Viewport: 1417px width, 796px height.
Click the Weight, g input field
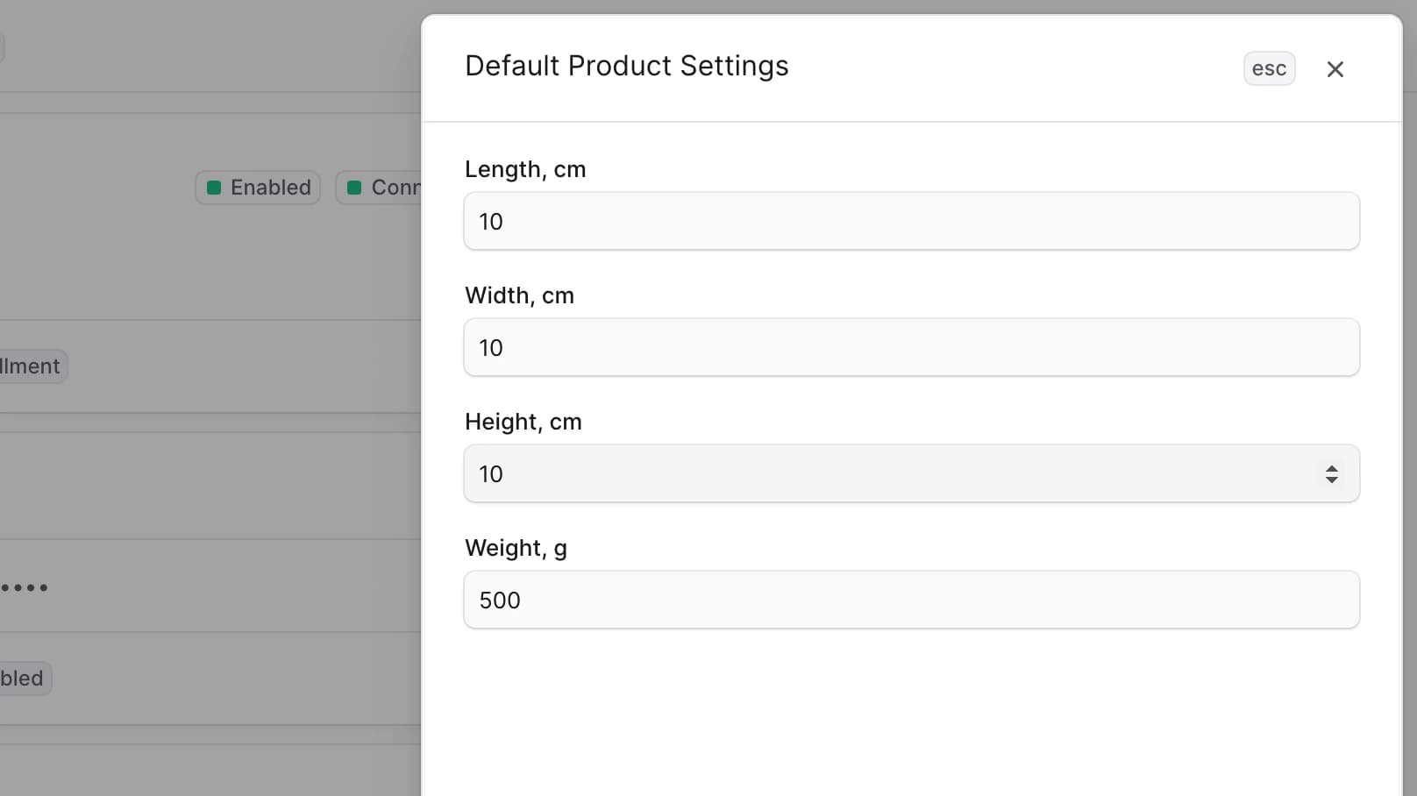(911, 600)
